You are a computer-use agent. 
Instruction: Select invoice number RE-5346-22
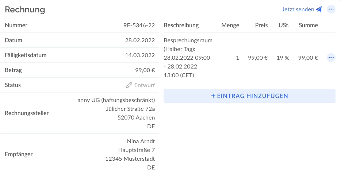coord(139,26)
